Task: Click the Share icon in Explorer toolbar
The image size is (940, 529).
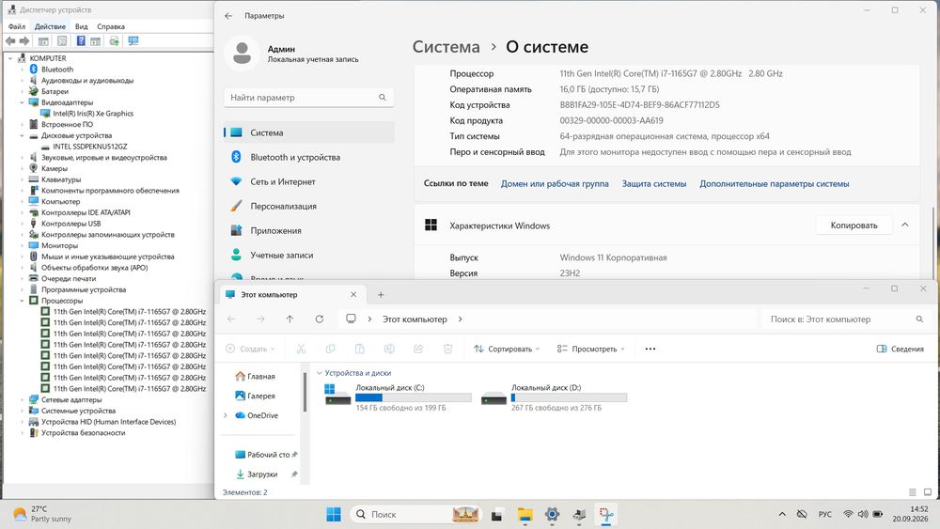Action: click(x=418, y=349)
